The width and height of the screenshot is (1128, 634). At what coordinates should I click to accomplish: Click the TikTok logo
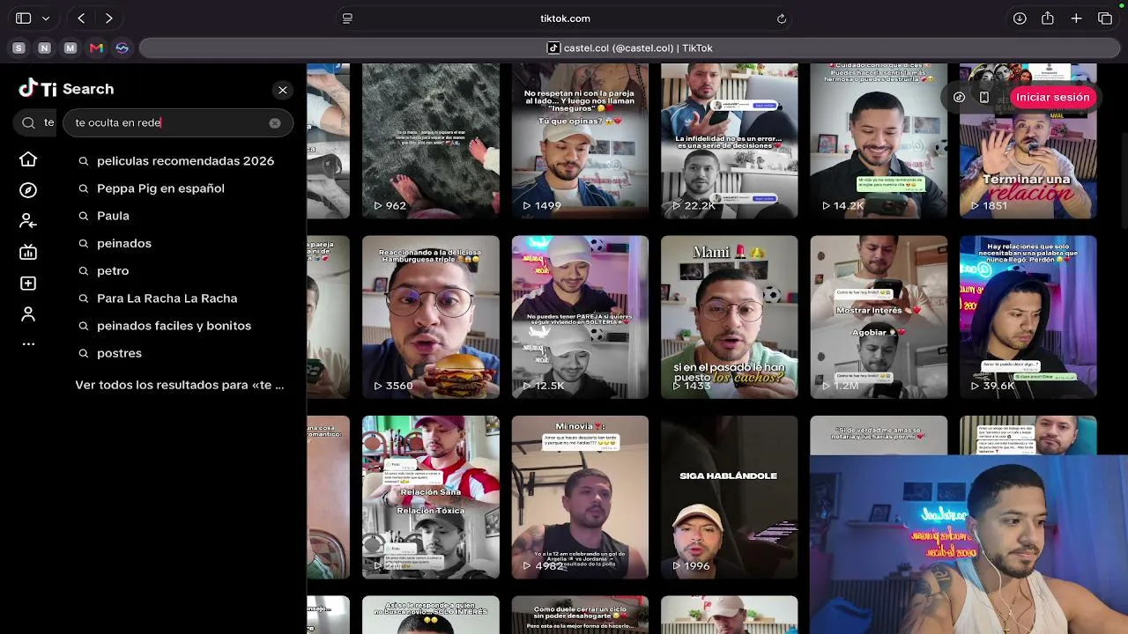coord(38,88)
